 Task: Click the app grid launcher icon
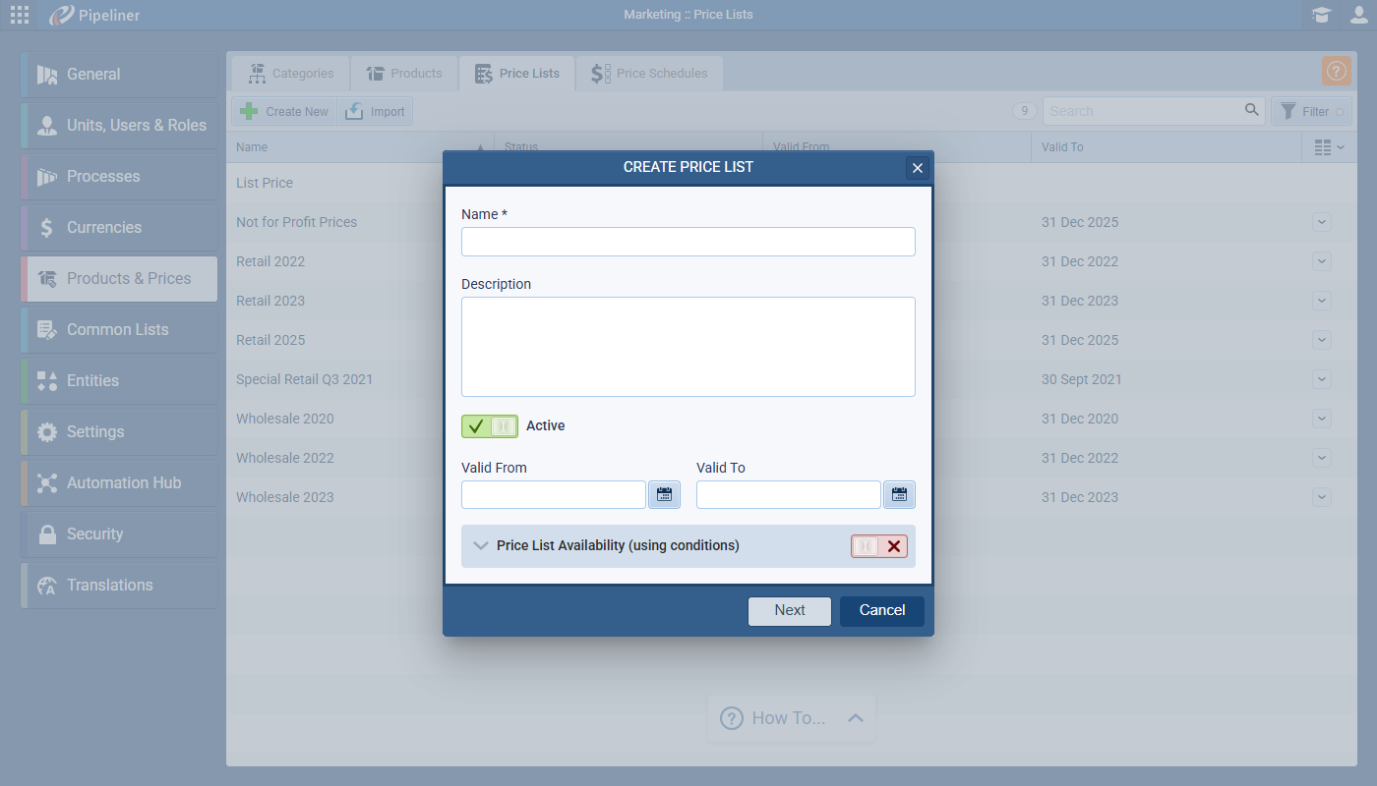20,15
